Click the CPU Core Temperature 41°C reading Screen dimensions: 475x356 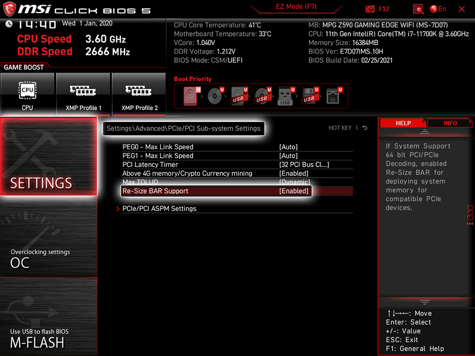(217, 25)
